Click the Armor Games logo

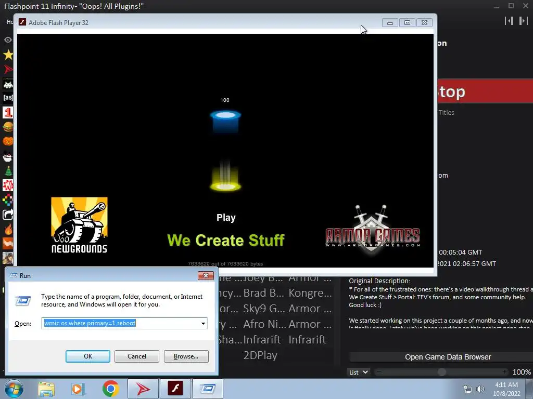coord(373,230)
